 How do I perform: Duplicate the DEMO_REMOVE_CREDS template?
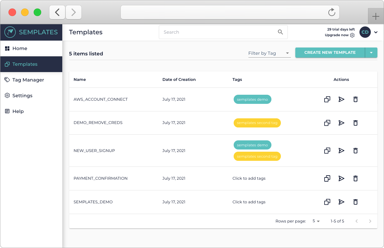click(x=327, y=123)
